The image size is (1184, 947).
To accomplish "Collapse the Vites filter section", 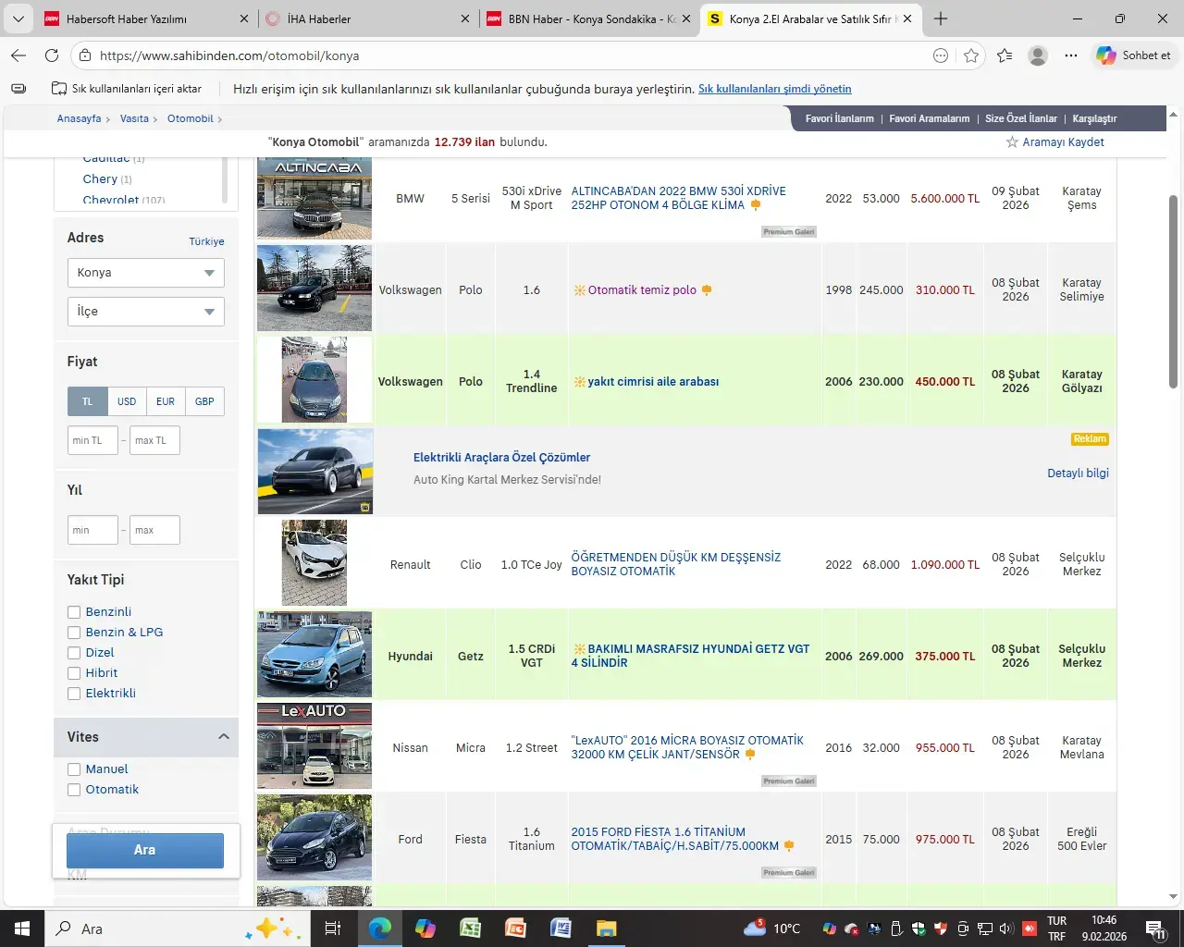I will [x=223, y=737].
